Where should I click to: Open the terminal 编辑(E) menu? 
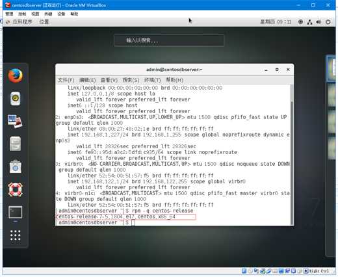[87, 80]
